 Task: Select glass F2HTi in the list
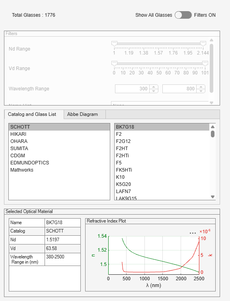tap(162, 156)
